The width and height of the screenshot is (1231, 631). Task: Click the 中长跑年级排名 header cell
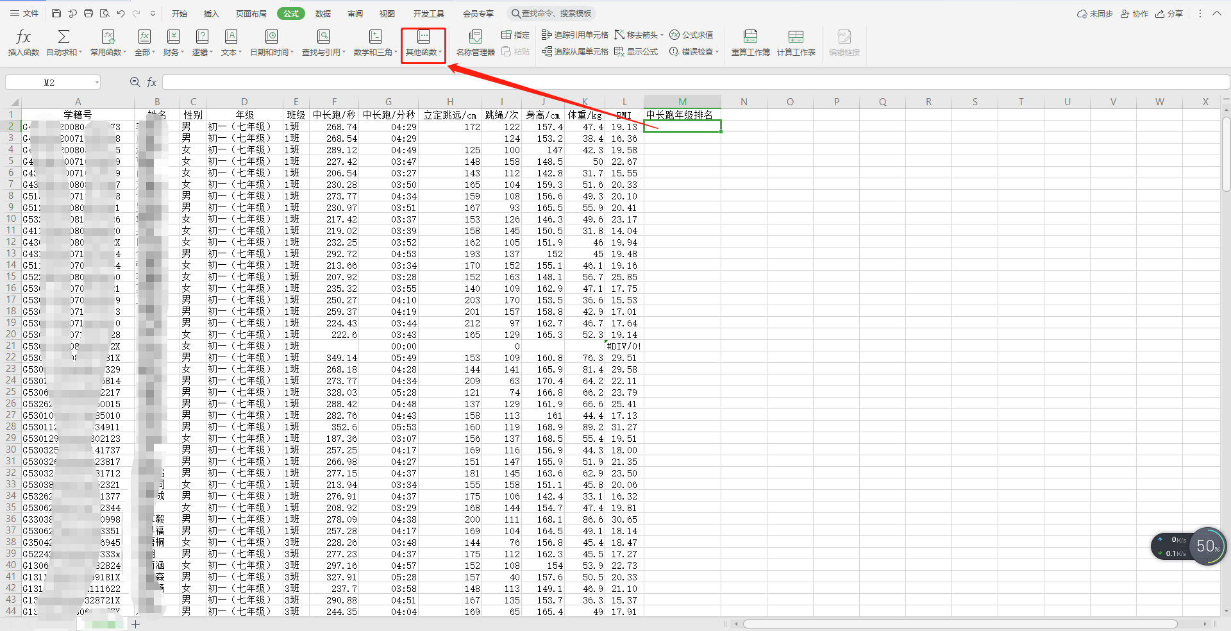tap(682, 115)
